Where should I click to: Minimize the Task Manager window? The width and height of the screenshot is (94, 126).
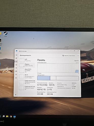pos(71,51)
